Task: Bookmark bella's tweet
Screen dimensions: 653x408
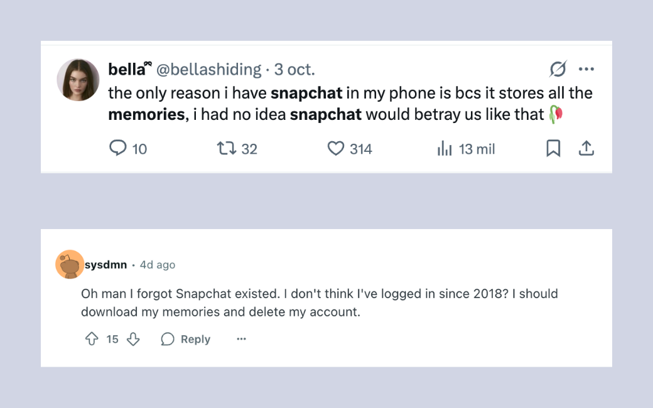Action: coord(553,149)
